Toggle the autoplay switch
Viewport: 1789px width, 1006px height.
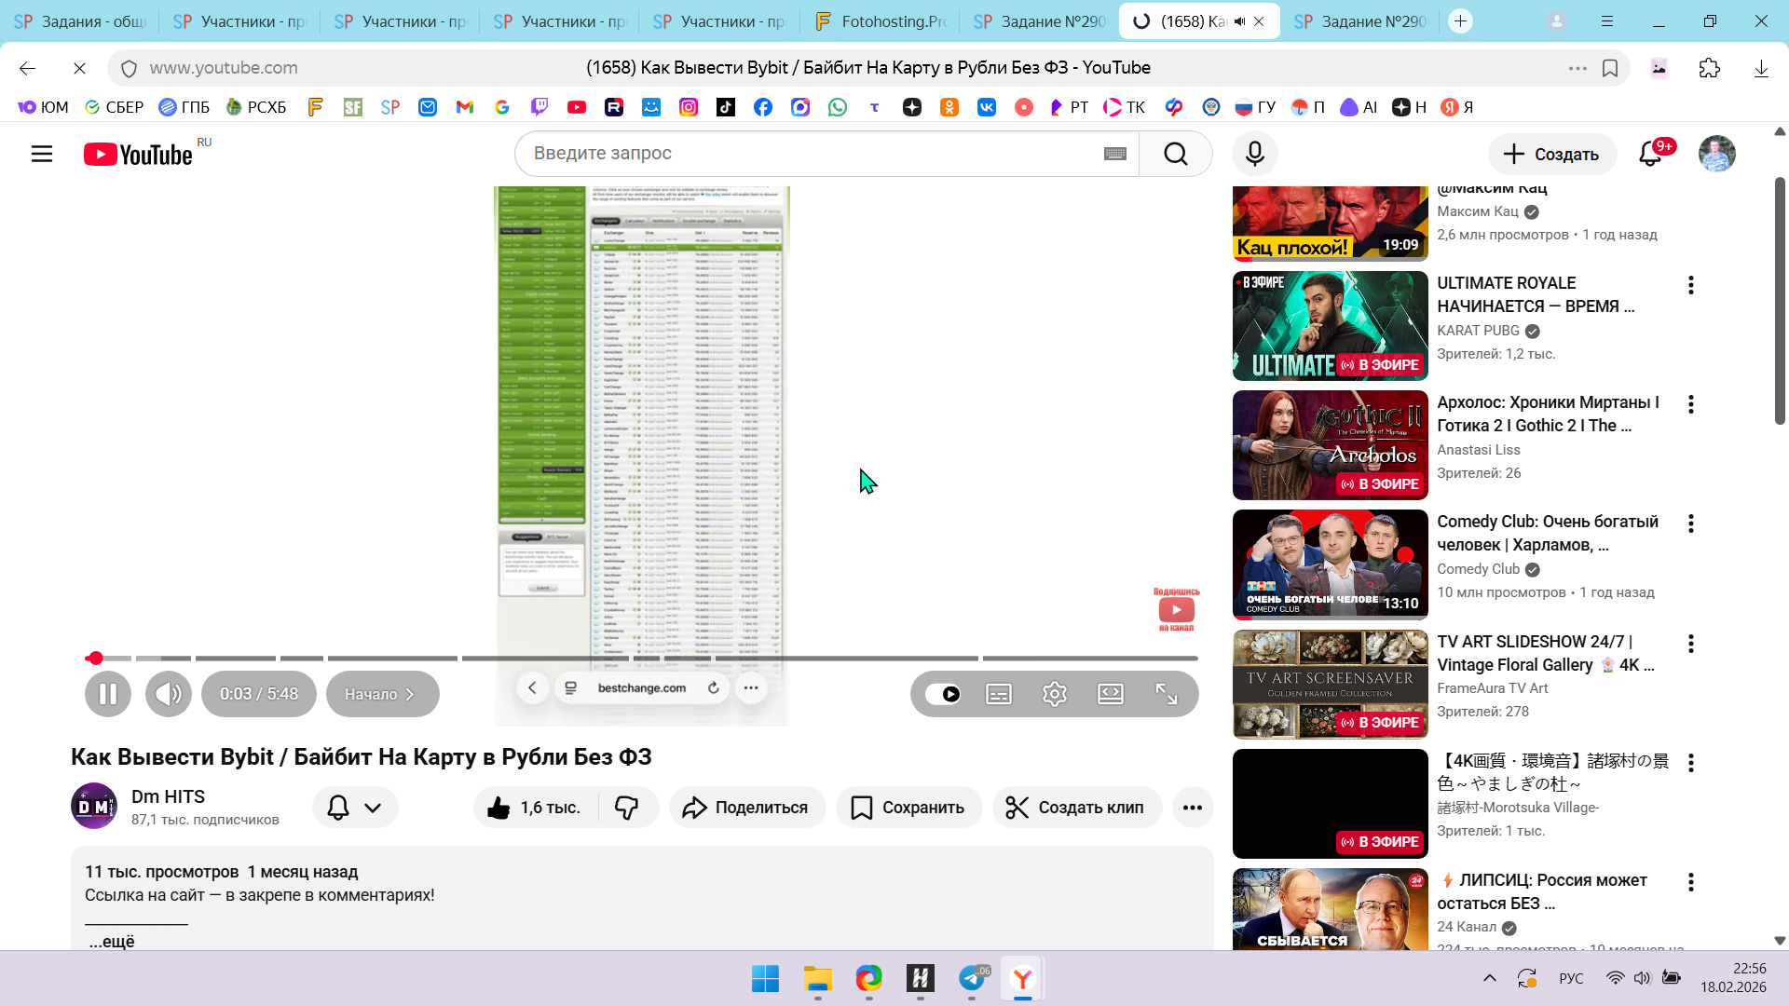(943, 694)
